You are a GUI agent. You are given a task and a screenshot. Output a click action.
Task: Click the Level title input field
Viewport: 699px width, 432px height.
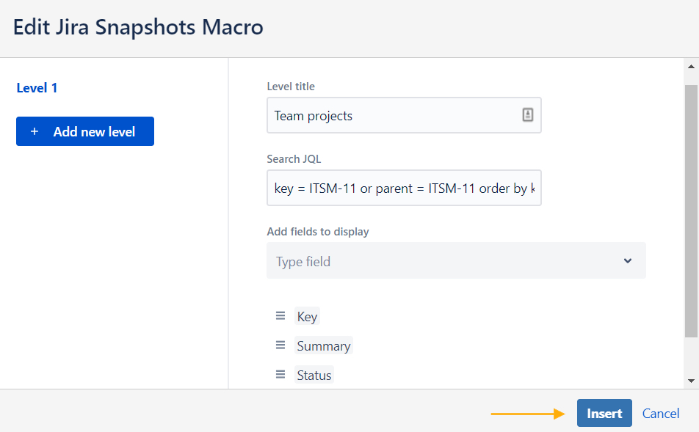(404, 115)
